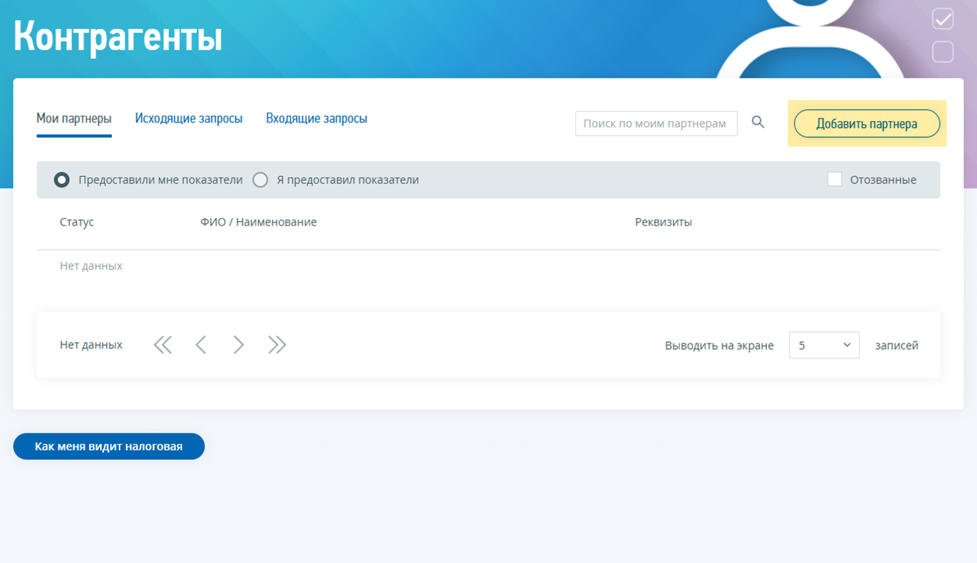
Task: Focus the 'Поиск по моим партнерам' search field
Action: point(655,123)
